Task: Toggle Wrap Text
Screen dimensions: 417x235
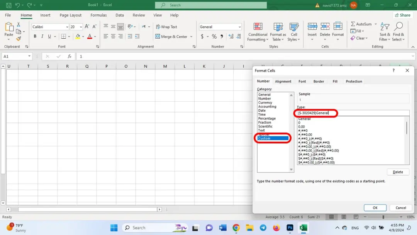Action: point(166,27)
